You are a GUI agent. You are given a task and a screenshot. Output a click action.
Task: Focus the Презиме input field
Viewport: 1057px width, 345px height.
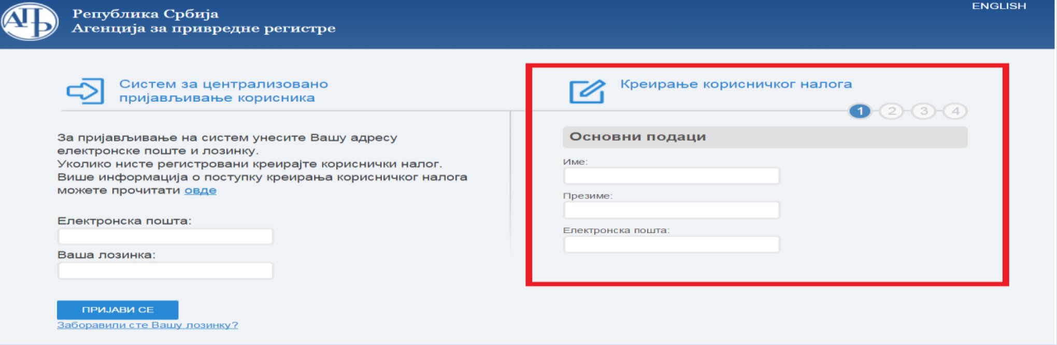[672, 210]
